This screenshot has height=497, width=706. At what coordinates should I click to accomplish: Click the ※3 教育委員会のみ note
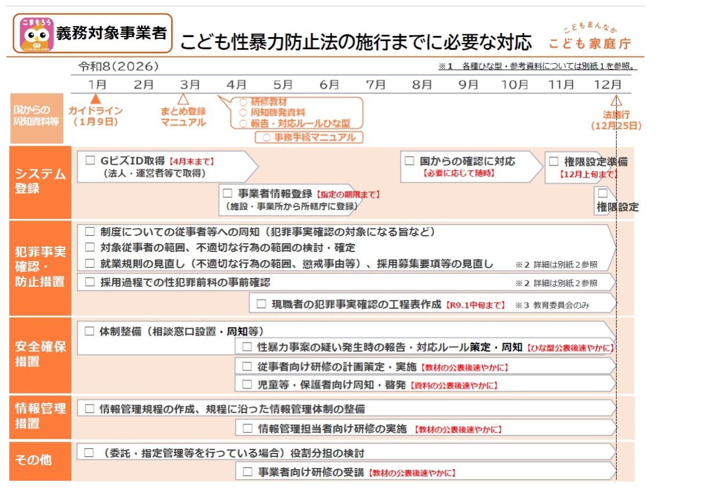(x=552, y=305)
